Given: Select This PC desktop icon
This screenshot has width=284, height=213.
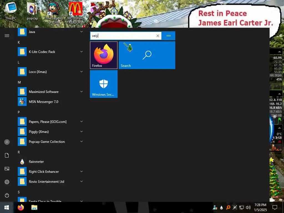Looking at the screenshot, I should 11,11.
